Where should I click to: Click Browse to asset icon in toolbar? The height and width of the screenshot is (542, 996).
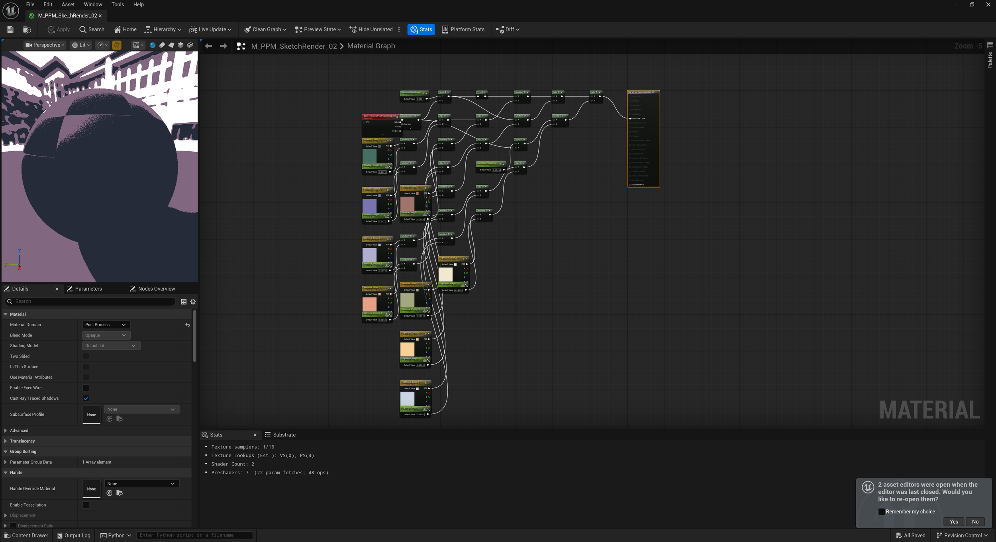[27, 29]
